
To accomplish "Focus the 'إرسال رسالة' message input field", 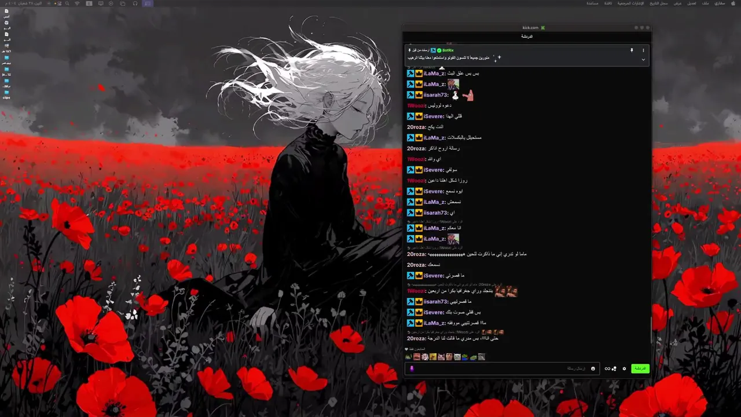I will pos(502,368).
